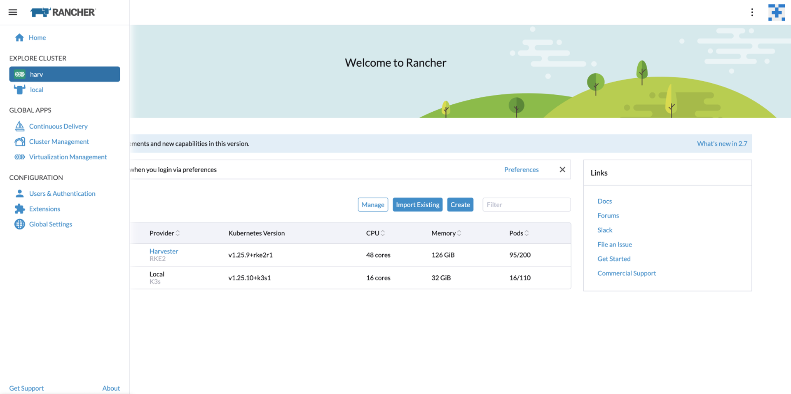Image resolution: width=791 pixels, height=394 pixels.
Task: Click the Users & Authentication person icon
Action: point(19,194)
